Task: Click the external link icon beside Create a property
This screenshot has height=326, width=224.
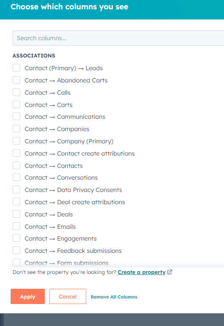Action: [x=169, y=272]
